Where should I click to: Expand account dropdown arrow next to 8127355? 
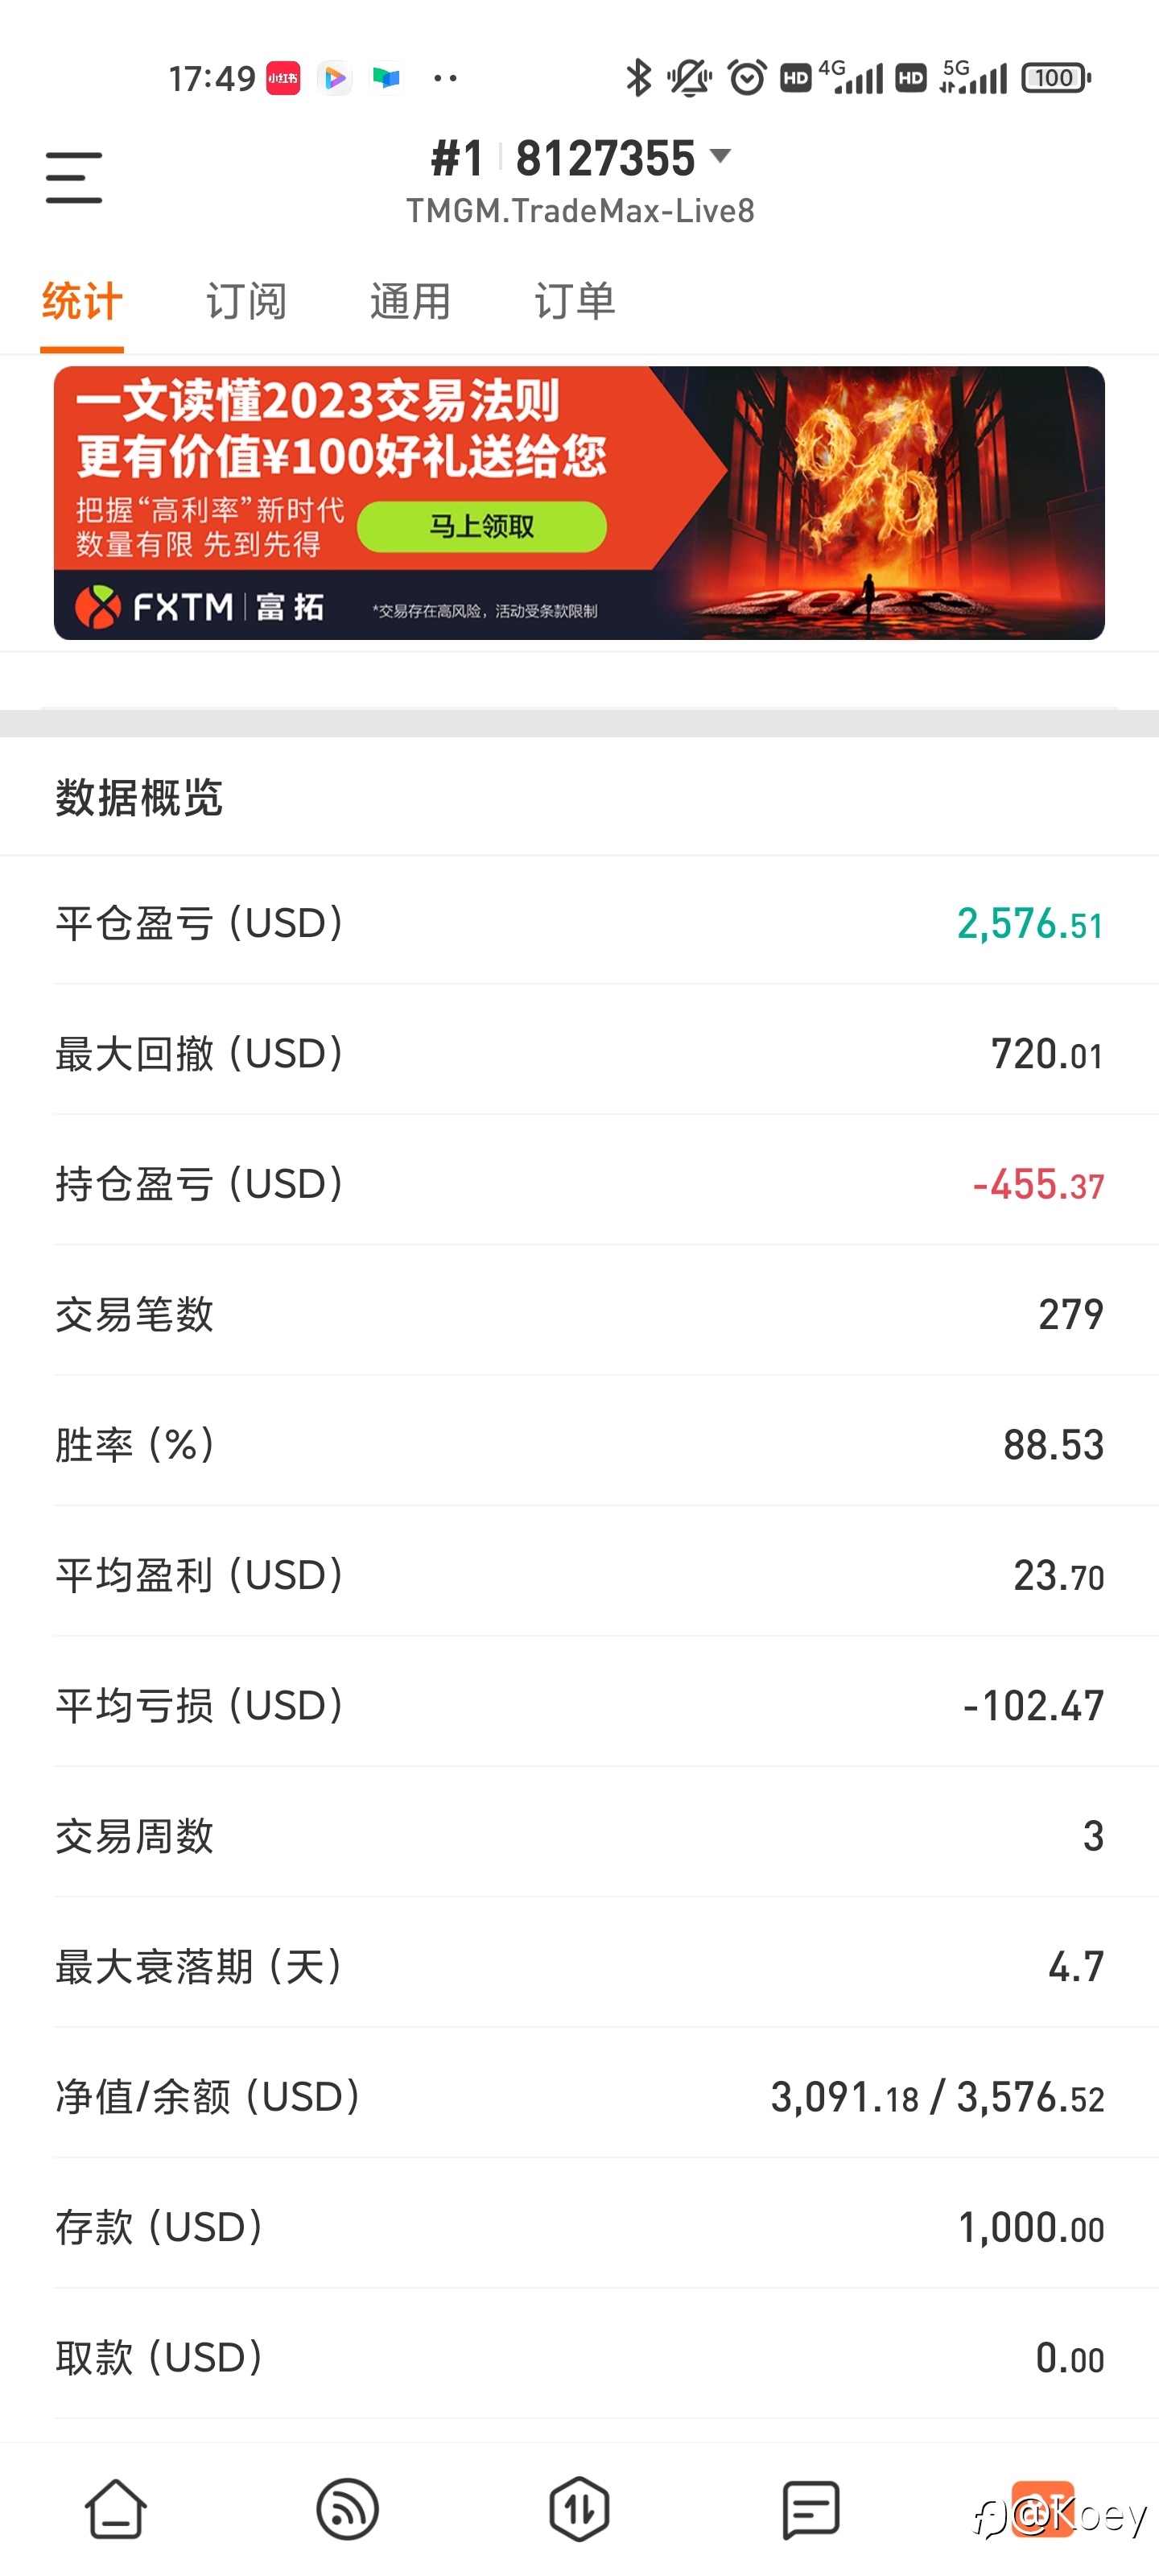[x=720, y=156]
